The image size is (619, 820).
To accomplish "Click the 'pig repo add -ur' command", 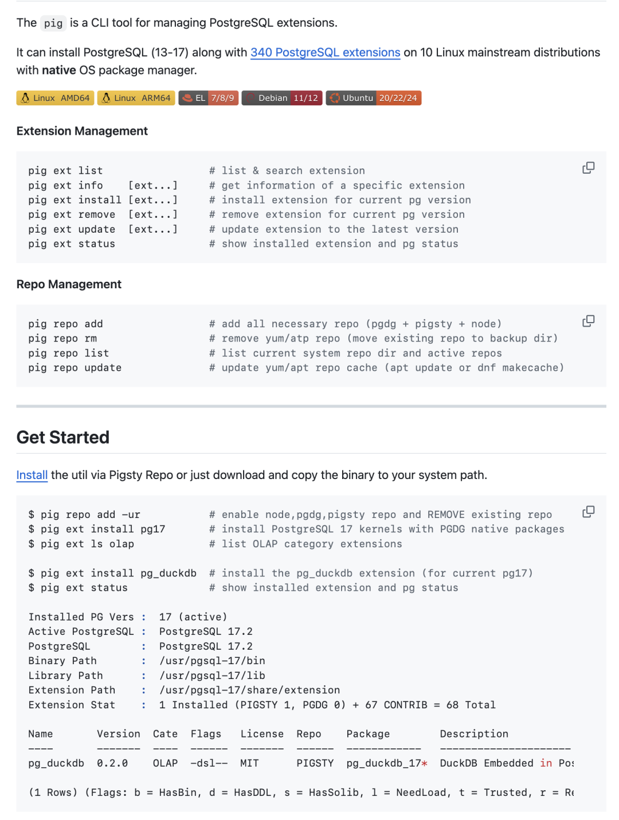I will click(x=84, y=515).
